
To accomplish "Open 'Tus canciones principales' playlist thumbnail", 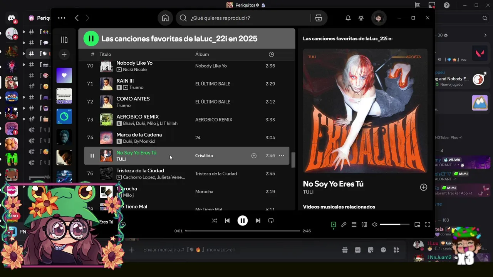I will (x=64, y=96).
